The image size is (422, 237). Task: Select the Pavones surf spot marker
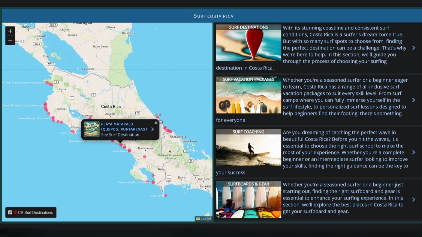(x=153, y=182)
